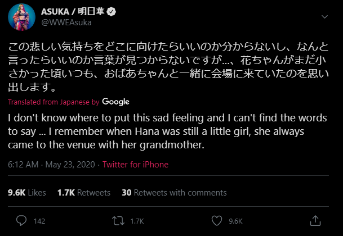Viewport: 343px width, 236px height.
Task: Open the Twitter for iPhone source link
Action: pyautogui.click(x=135, y=165)
